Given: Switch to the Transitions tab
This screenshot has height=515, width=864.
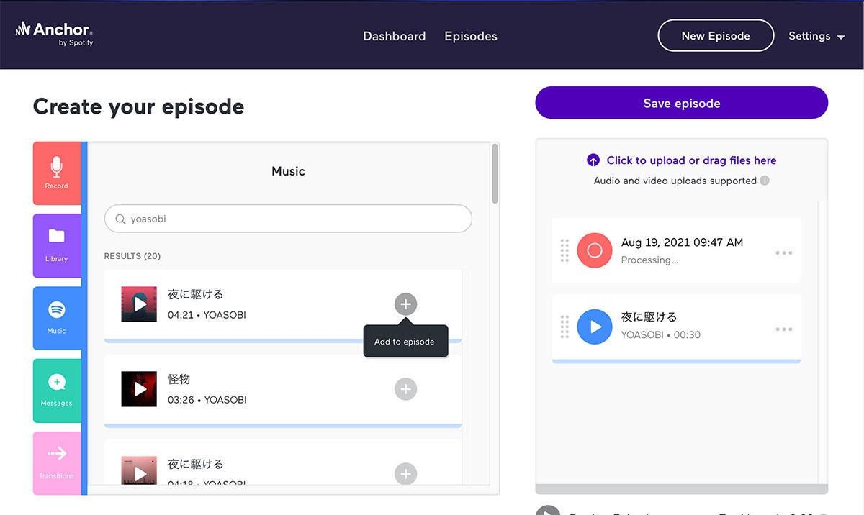Looking at the screenshot, I should (x=57, y=462).
